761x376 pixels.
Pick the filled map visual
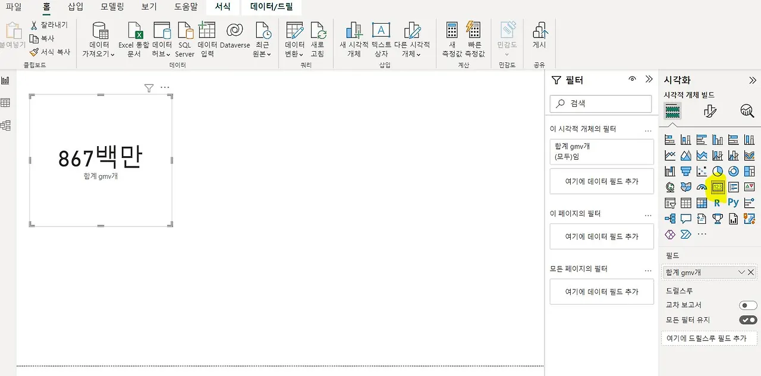pyautogui.click(x=686, y=187)
